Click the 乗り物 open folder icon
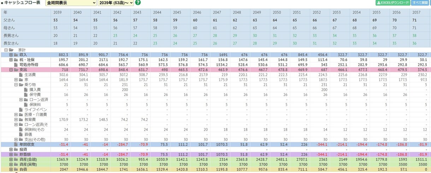431x173 pixels. click(x=21, y=85)
